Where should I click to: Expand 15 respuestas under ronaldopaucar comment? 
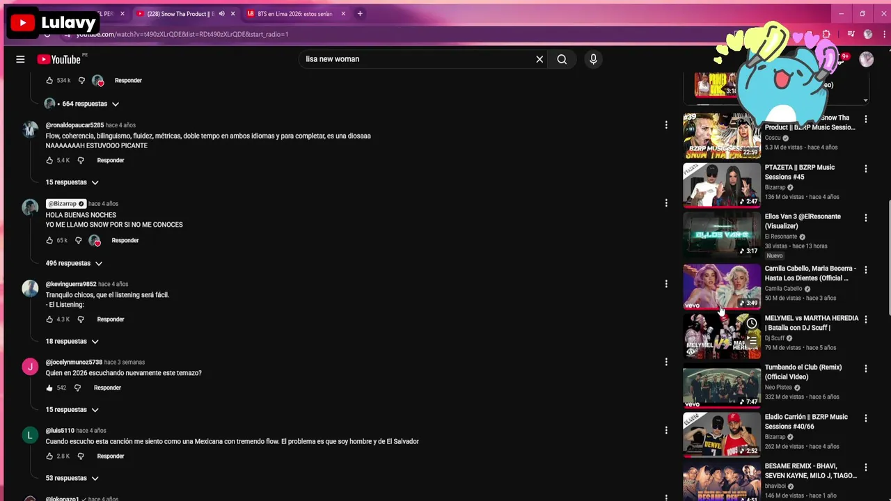pyautogui.click(x=72, y=182)
